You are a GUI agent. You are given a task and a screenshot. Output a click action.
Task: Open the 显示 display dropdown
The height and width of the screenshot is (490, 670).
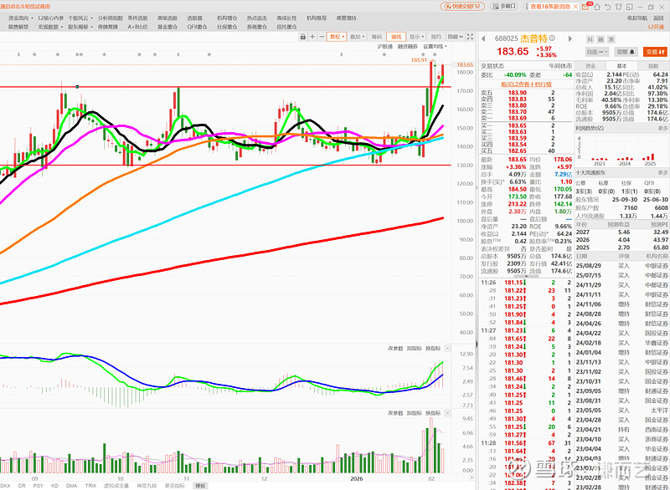(x=416, y=37)
